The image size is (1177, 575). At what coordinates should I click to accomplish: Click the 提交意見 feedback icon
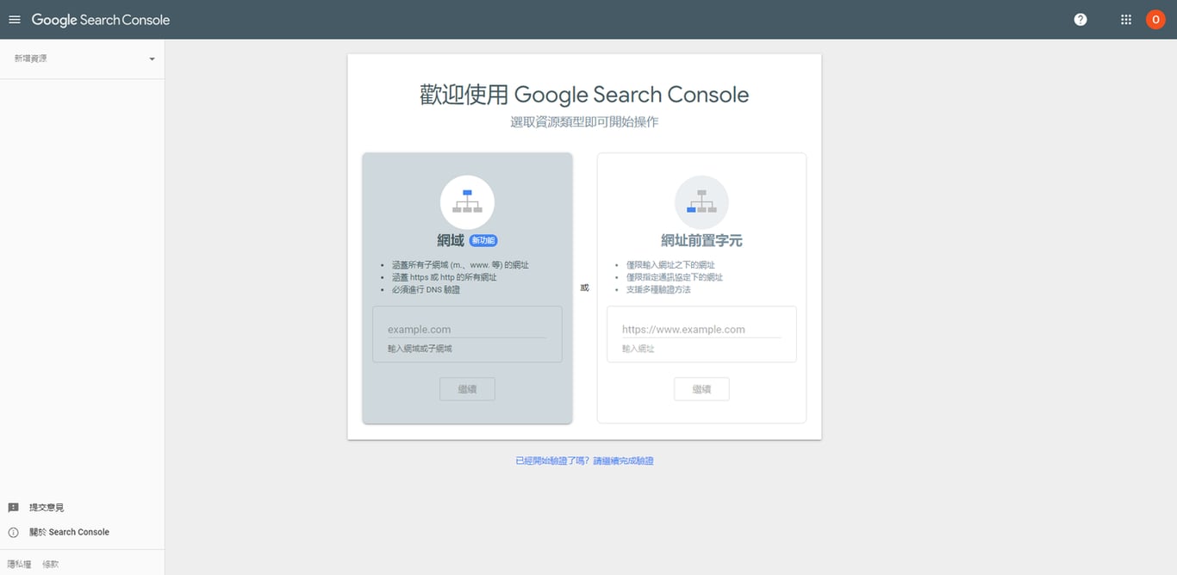pos(13,508)
